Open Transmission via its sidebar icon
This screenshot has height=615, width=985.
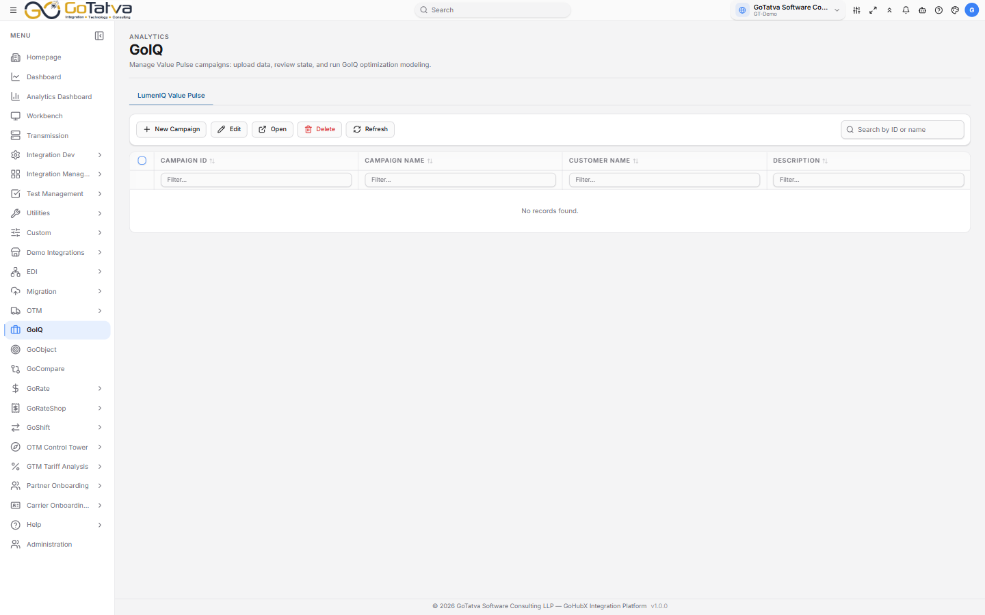[x=16, y=136]
